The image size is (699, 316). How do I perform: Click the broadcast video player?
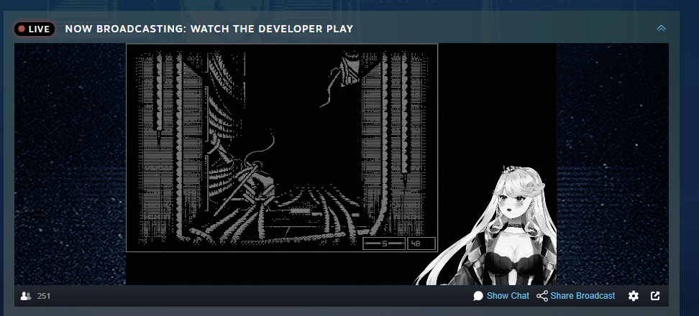(342, 164)
